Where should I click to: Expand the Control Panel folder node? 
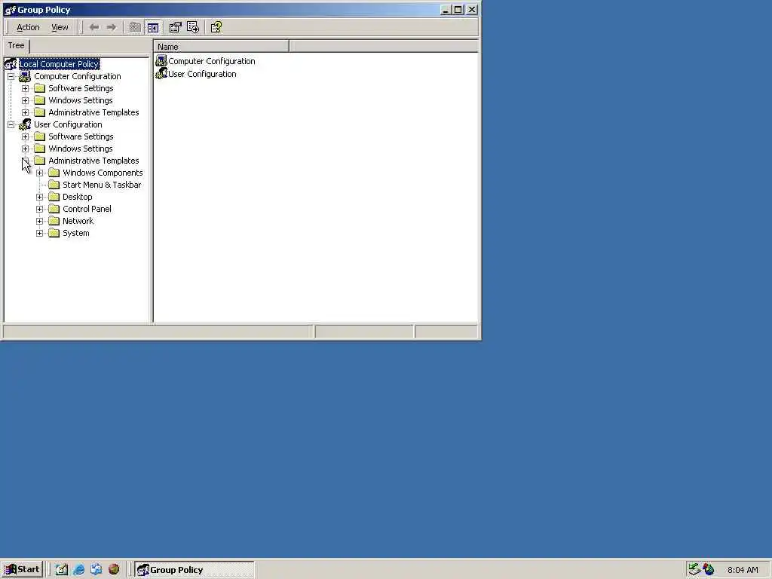39,210
